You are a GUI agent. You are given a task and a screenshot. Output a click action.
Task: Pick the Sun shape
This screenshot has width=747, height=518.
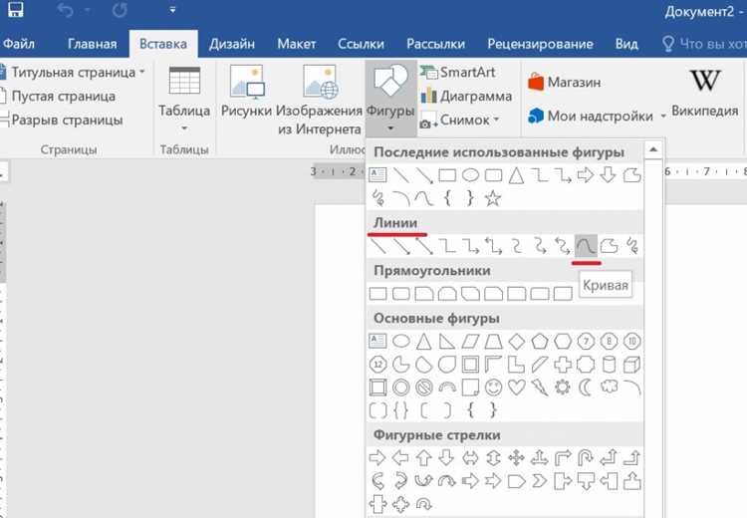tap(562, 388)
